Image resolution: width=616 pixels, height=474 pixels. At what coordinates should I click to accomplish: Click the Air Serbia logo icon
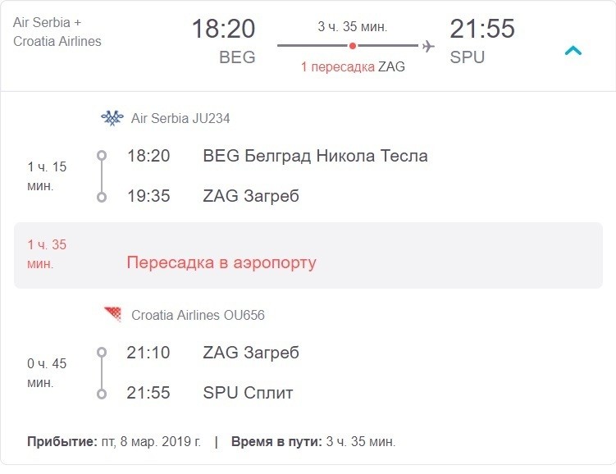pyautogui.click(x=112, y=118)
